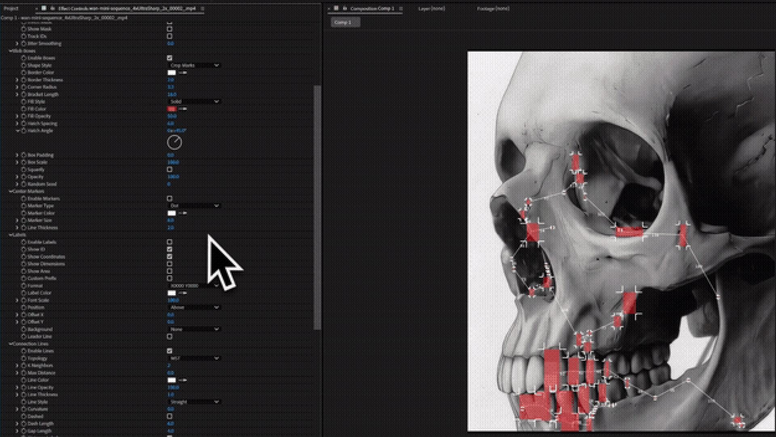Viewport: 776px width, 437px height.
Task: Toggle the Track IDs checkbox
Action: (169, 36)
